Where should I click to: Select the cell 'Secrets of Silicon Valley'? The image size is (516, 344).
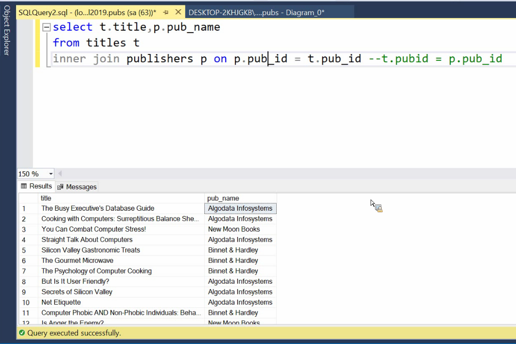point(121,292)
